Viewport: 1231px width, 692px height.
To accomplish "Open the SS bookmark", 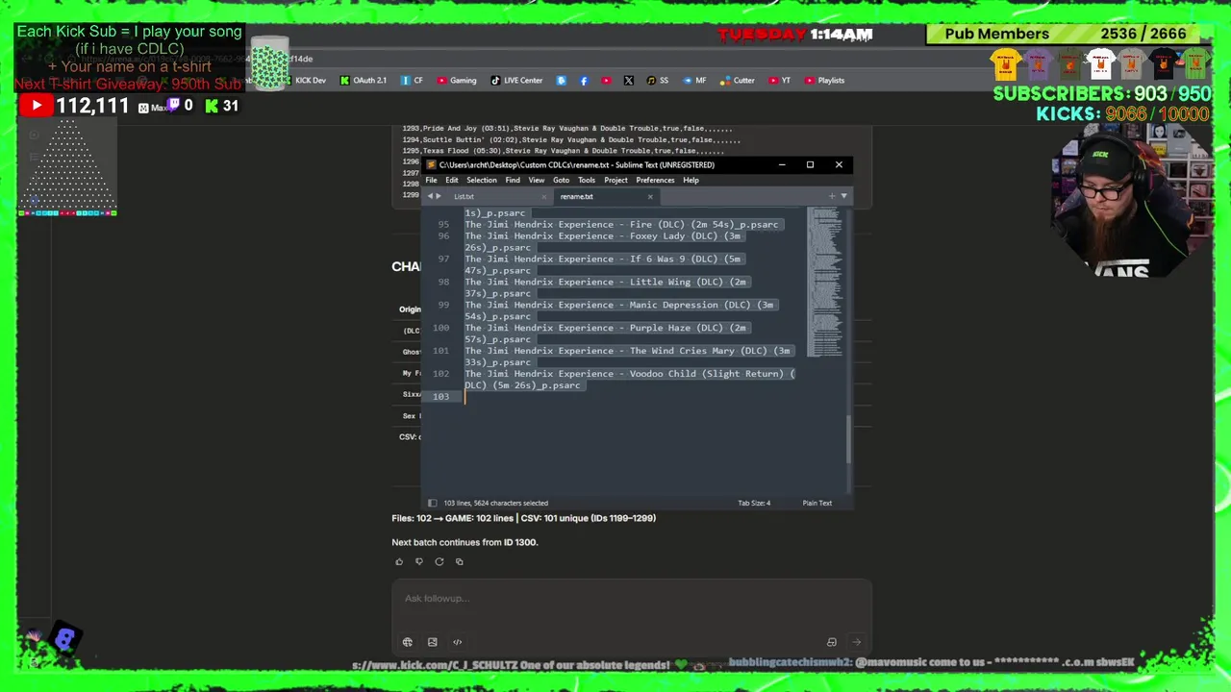I will point(658,81).
